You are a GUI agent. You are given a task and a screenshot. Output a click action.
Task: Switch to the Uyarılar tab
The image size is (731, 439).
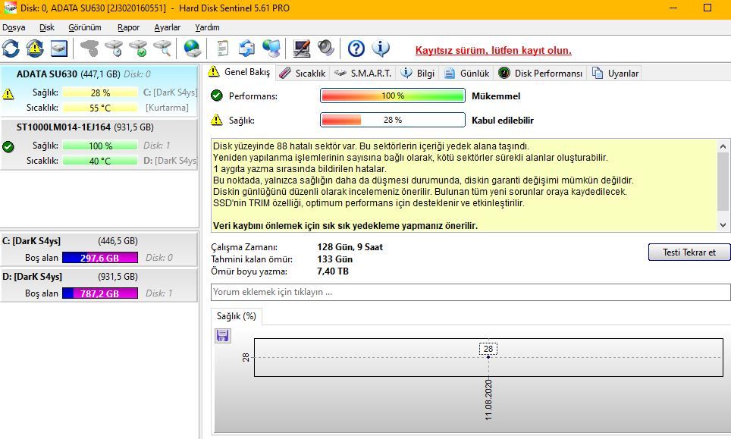point(616,73)
